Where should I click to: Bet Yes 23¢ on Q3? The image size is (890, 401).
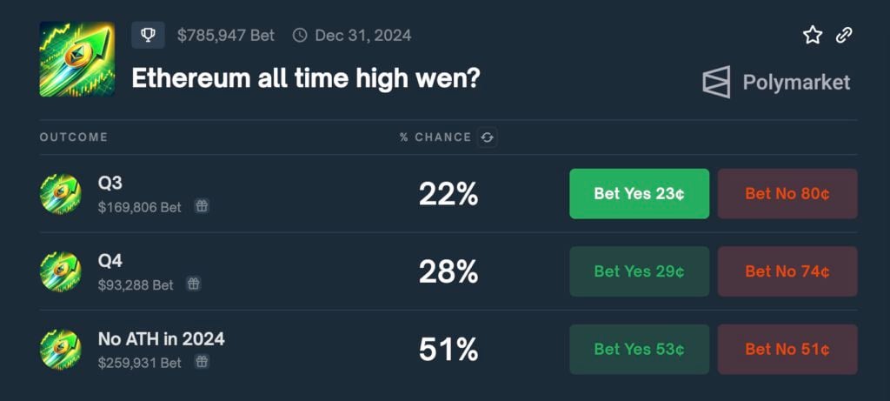(639, 193)
